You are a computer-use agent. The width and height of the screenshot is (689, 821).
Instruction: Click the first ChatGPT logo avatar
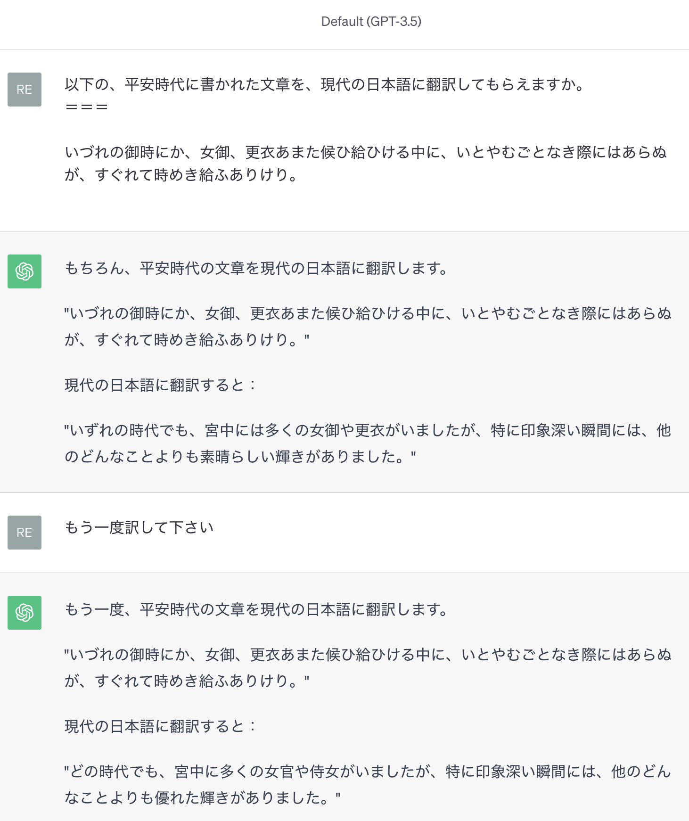pos(25,271)
